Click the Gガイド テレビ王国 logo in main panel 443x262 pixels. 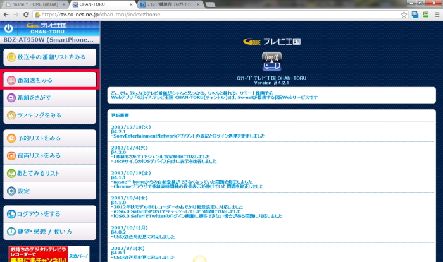tap(271, 42)
